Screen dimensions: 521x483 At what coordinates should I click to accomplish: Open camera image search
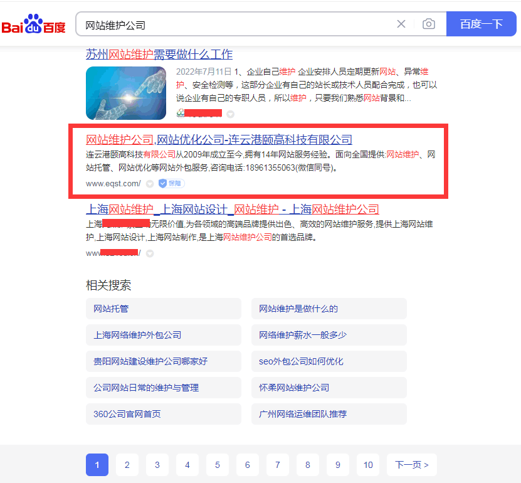(429, 24)
